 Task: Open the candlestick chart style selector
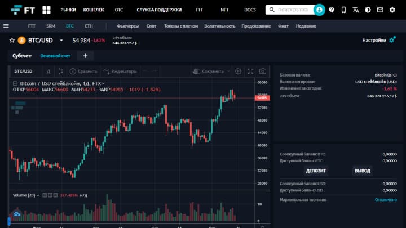[x=60, y=71]
